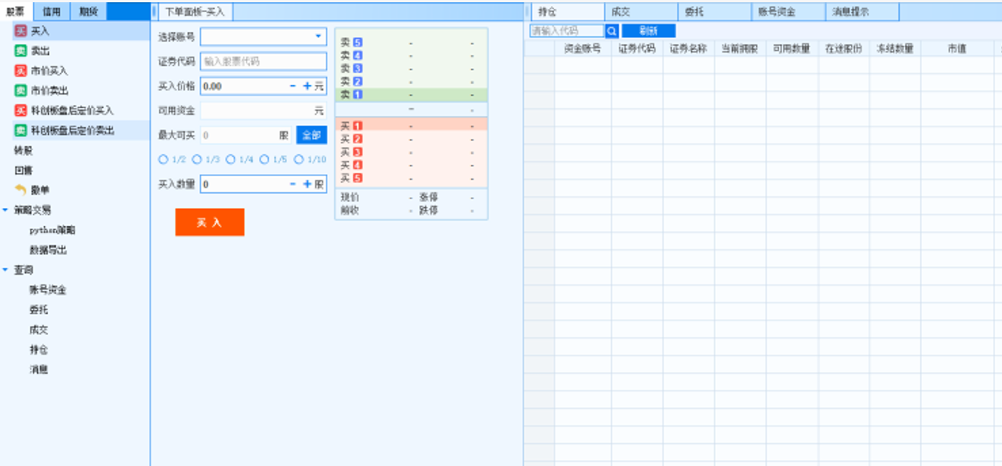
Task: Click the blue 刷新 refresh button
Action: coord(648,31)
